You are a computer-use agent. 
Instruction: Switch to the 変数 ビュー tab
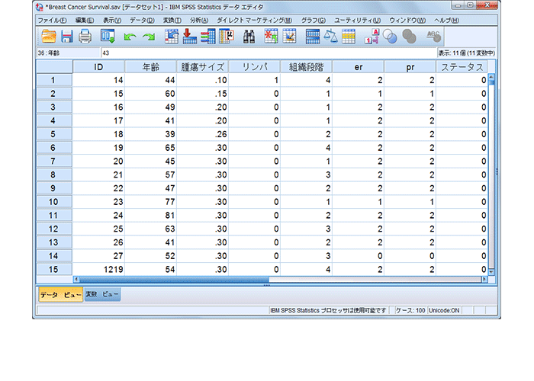point(101,294)
